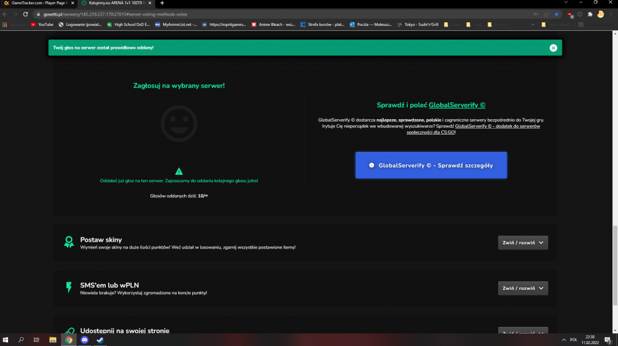Open the Poczta — Mateusz bookmark
Image resolution: width=618 pixels, height=346 pixels.
[x=371, y=25]
